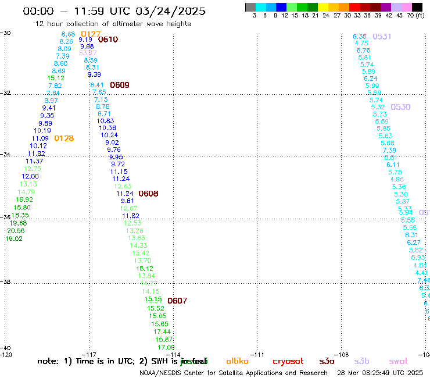This screenshot has width=430, height=378.
Task: Select the 8.68 wave height value
Action: tap(69, 34)
